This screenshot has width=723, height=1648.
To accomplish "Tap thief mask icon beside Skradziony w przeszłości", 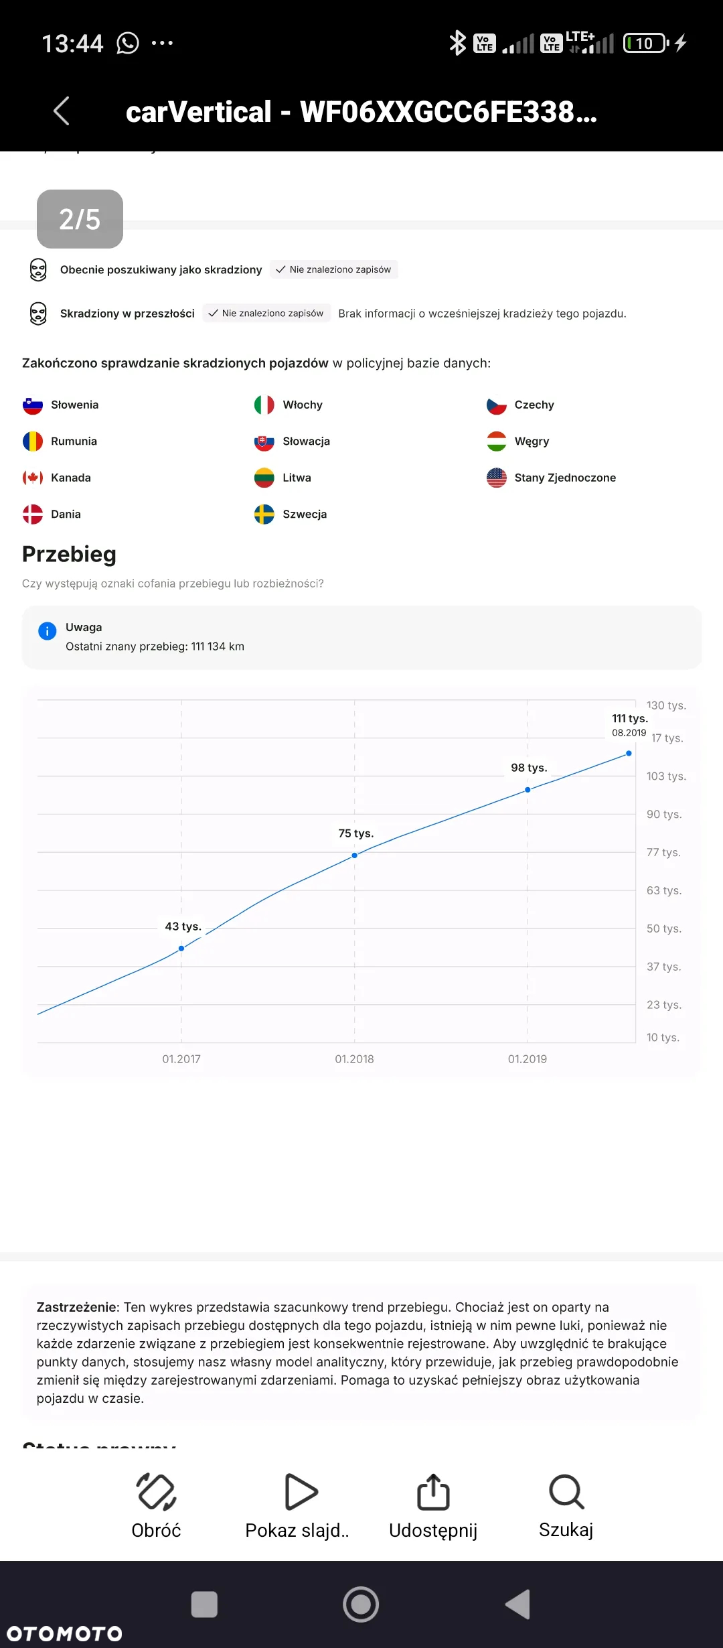I will pos(38,314).
